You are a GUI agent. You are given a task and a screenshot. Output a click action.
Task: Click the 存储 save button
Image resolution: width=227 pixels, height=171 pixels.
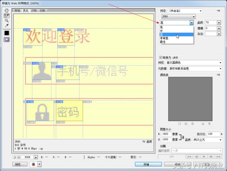coord(148,164)
